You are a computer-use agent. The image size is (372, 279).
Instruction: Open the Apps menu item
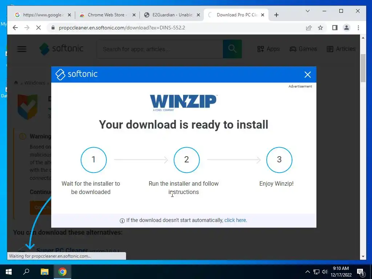click(x=268, y=49)
